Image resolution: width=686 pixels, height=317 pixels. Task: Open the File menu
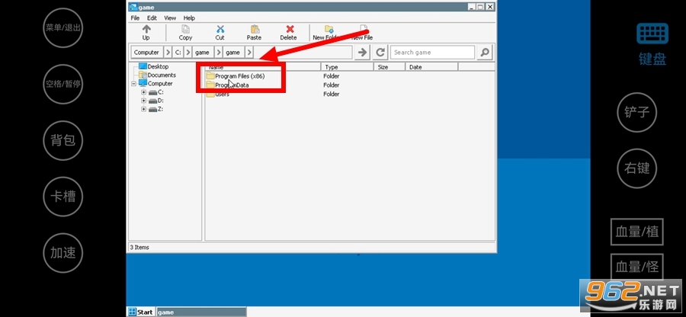pos(135,18)
